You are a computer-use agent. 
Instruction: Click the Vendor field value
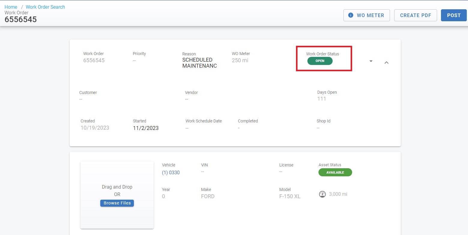pyautogui.click(x=186, y=99)
